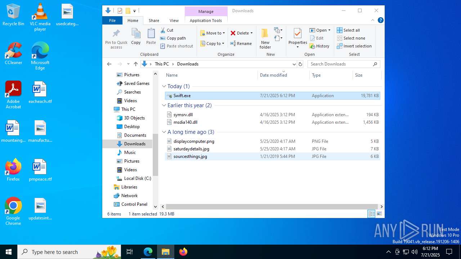
Task: Open Adobe Acrobat desktop shortcut
Action: tap(13, 95)
